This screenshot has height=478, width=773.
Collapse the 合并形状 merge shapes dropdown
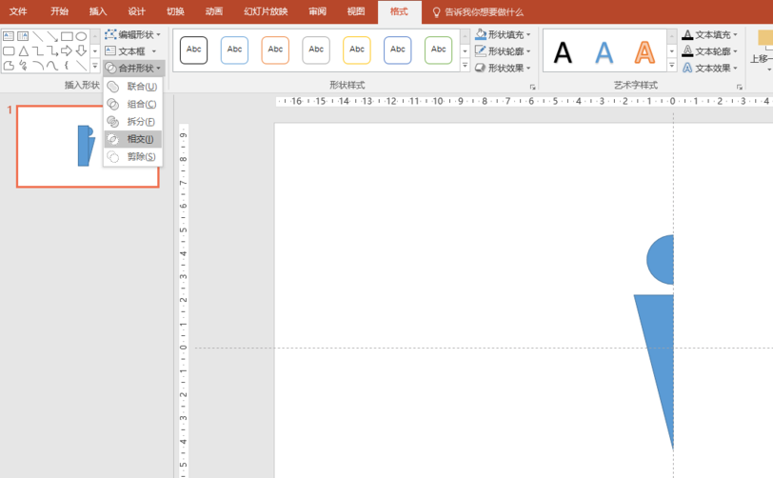point(133,69)
